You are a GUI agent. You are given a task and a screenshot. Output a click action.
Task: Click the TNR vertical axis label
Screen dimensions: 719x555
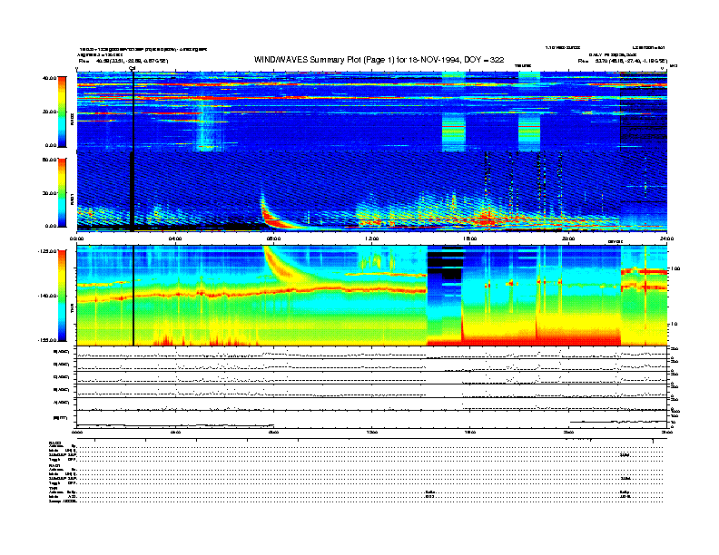tap(73, 309)
